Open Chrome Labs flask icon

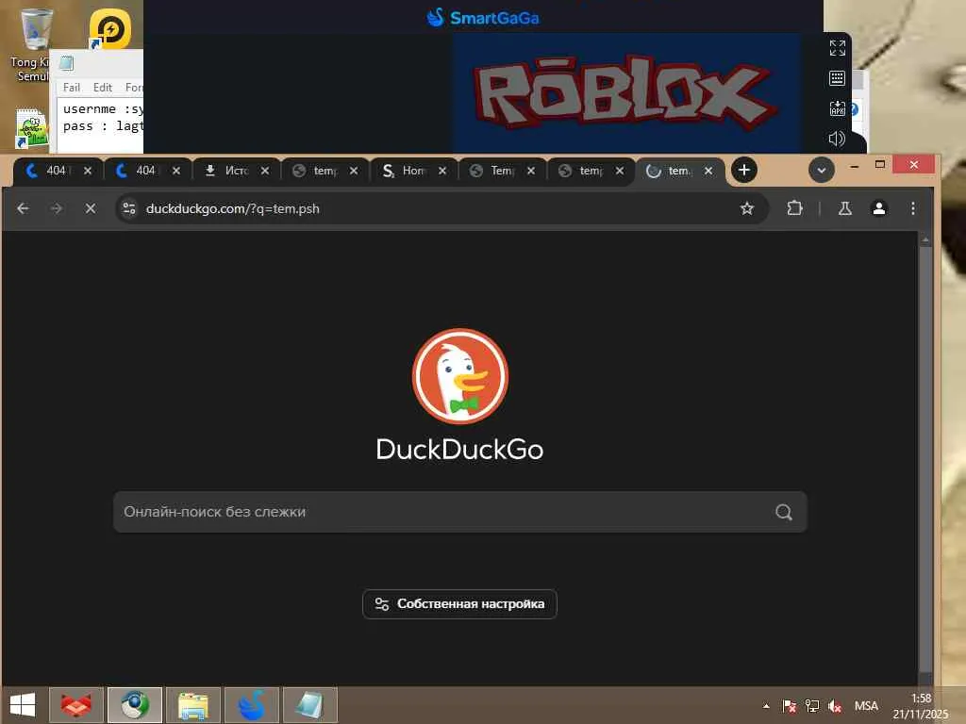pyautogui.click(x=844, y=208)
